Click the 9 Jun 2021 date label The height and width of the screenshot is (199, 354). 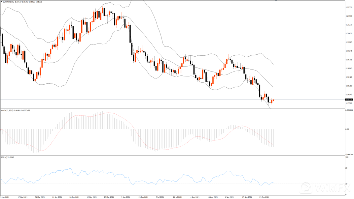point(126,197)
